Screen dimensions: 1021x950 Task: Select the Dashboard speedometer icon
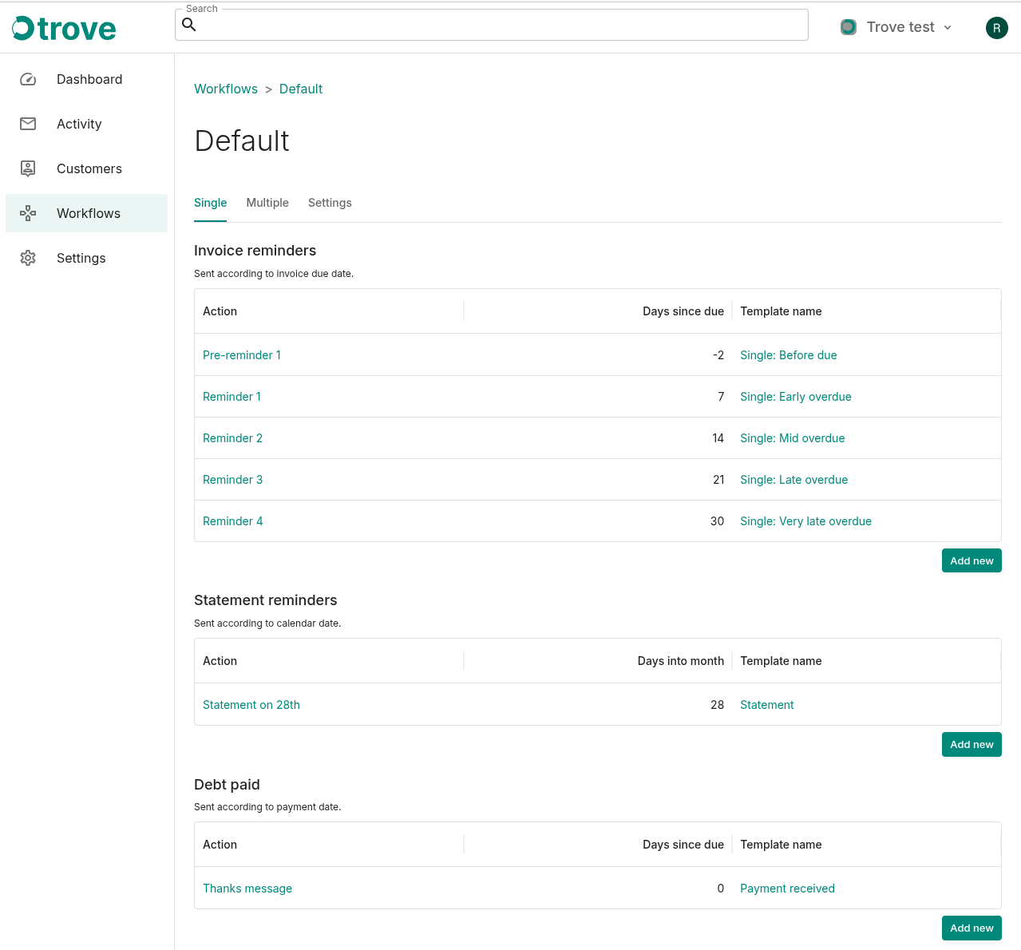tap(27, 79)
